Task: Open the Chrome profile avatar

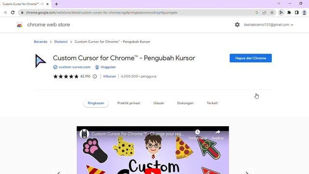Action: 304,13
